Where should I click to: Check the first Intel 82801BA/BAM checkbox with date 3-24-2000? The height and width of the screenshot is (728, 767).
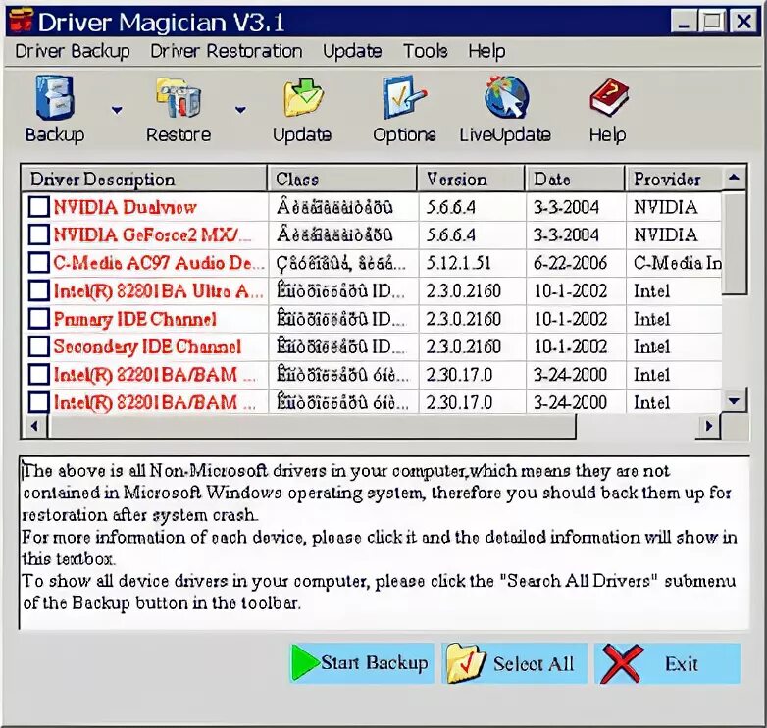tap(38, 374)
